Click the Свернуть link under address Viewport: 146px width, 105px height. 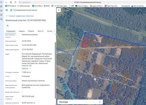point(25,68)
